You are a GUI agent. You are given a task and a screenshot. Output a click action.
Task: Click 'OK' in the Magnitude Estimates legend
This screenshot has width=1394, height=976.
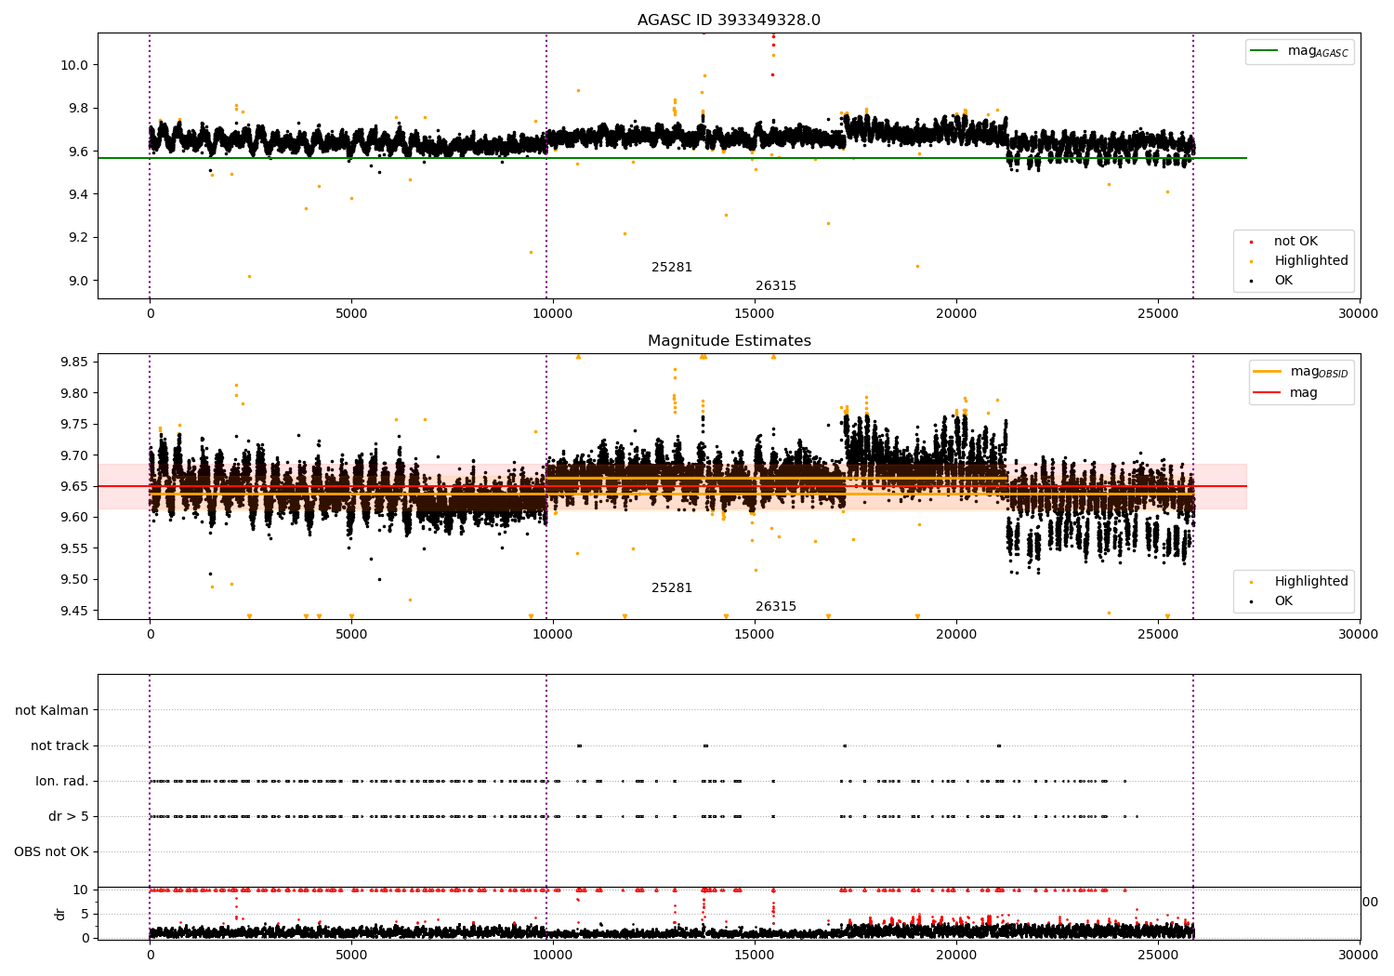coord(1283,601)
